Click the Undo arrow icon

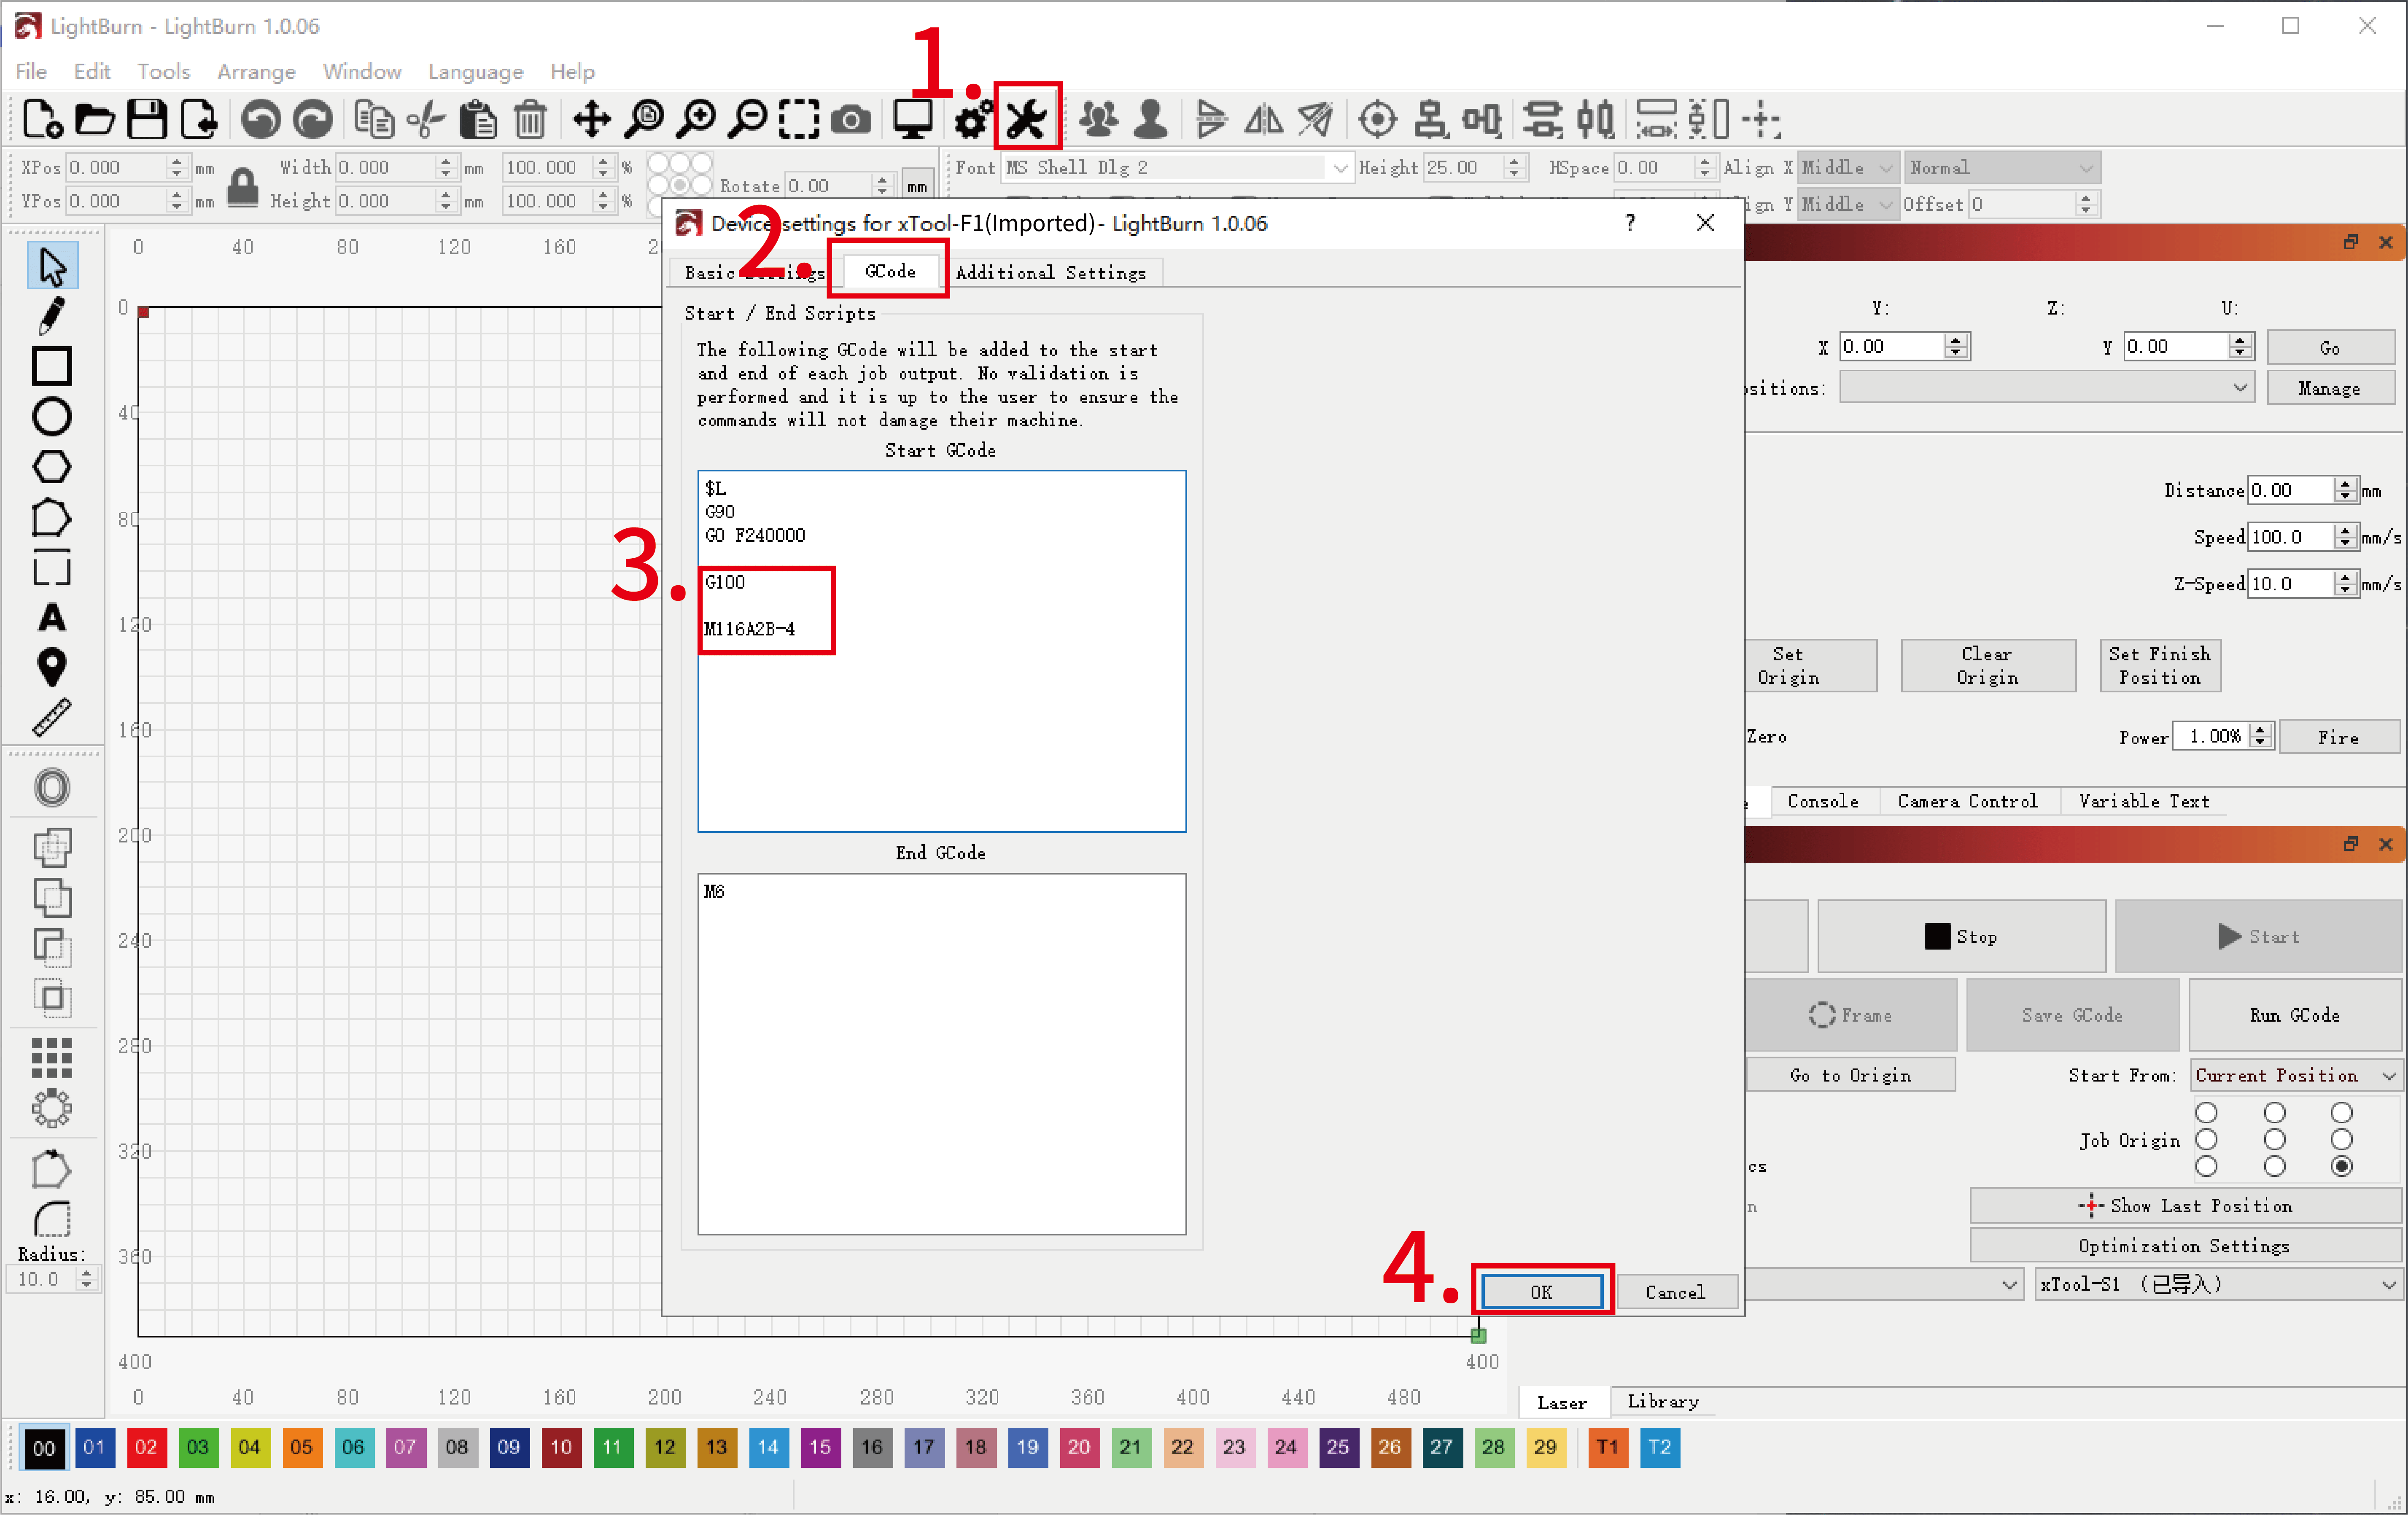pyautogui.click(x=260, y=119)
